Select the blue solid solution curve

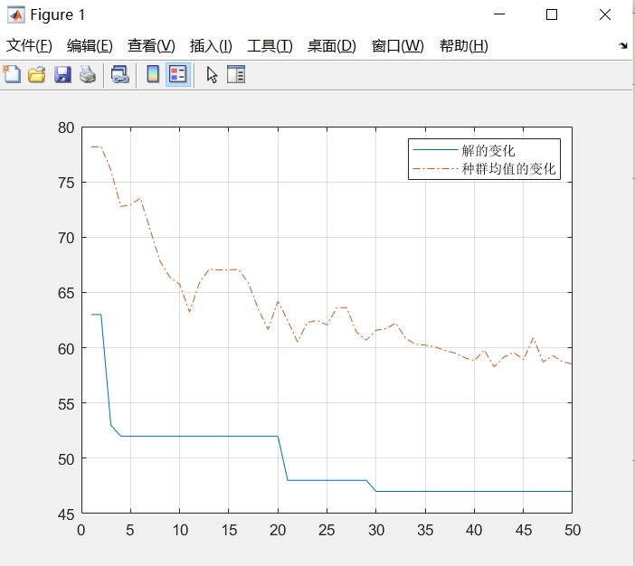point(198,436)
